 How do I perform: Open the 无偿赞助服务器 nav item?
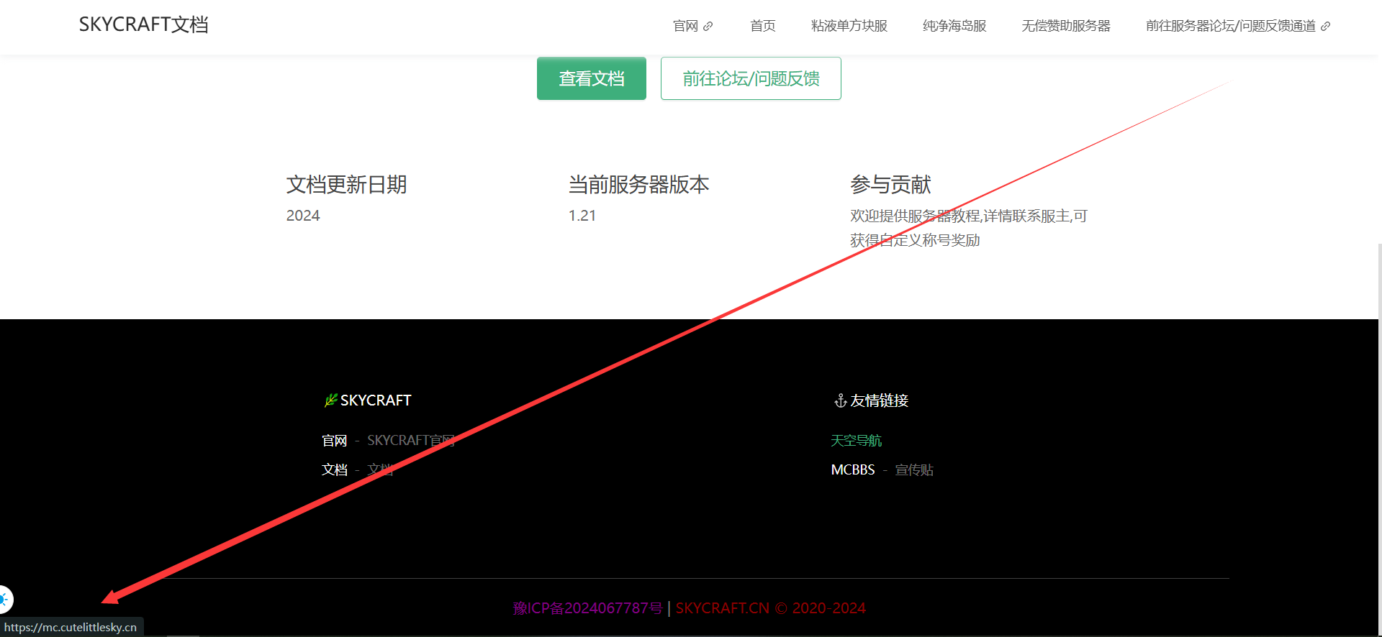click(x=1066, y=26)
